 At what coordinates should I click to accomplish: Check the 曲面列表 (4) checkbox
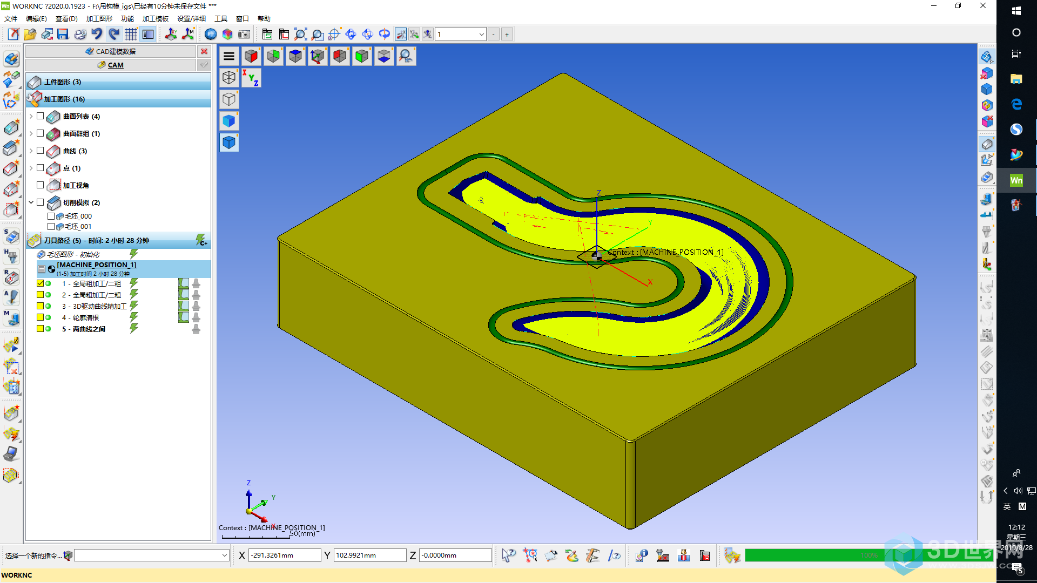click(x=41, y=116)
